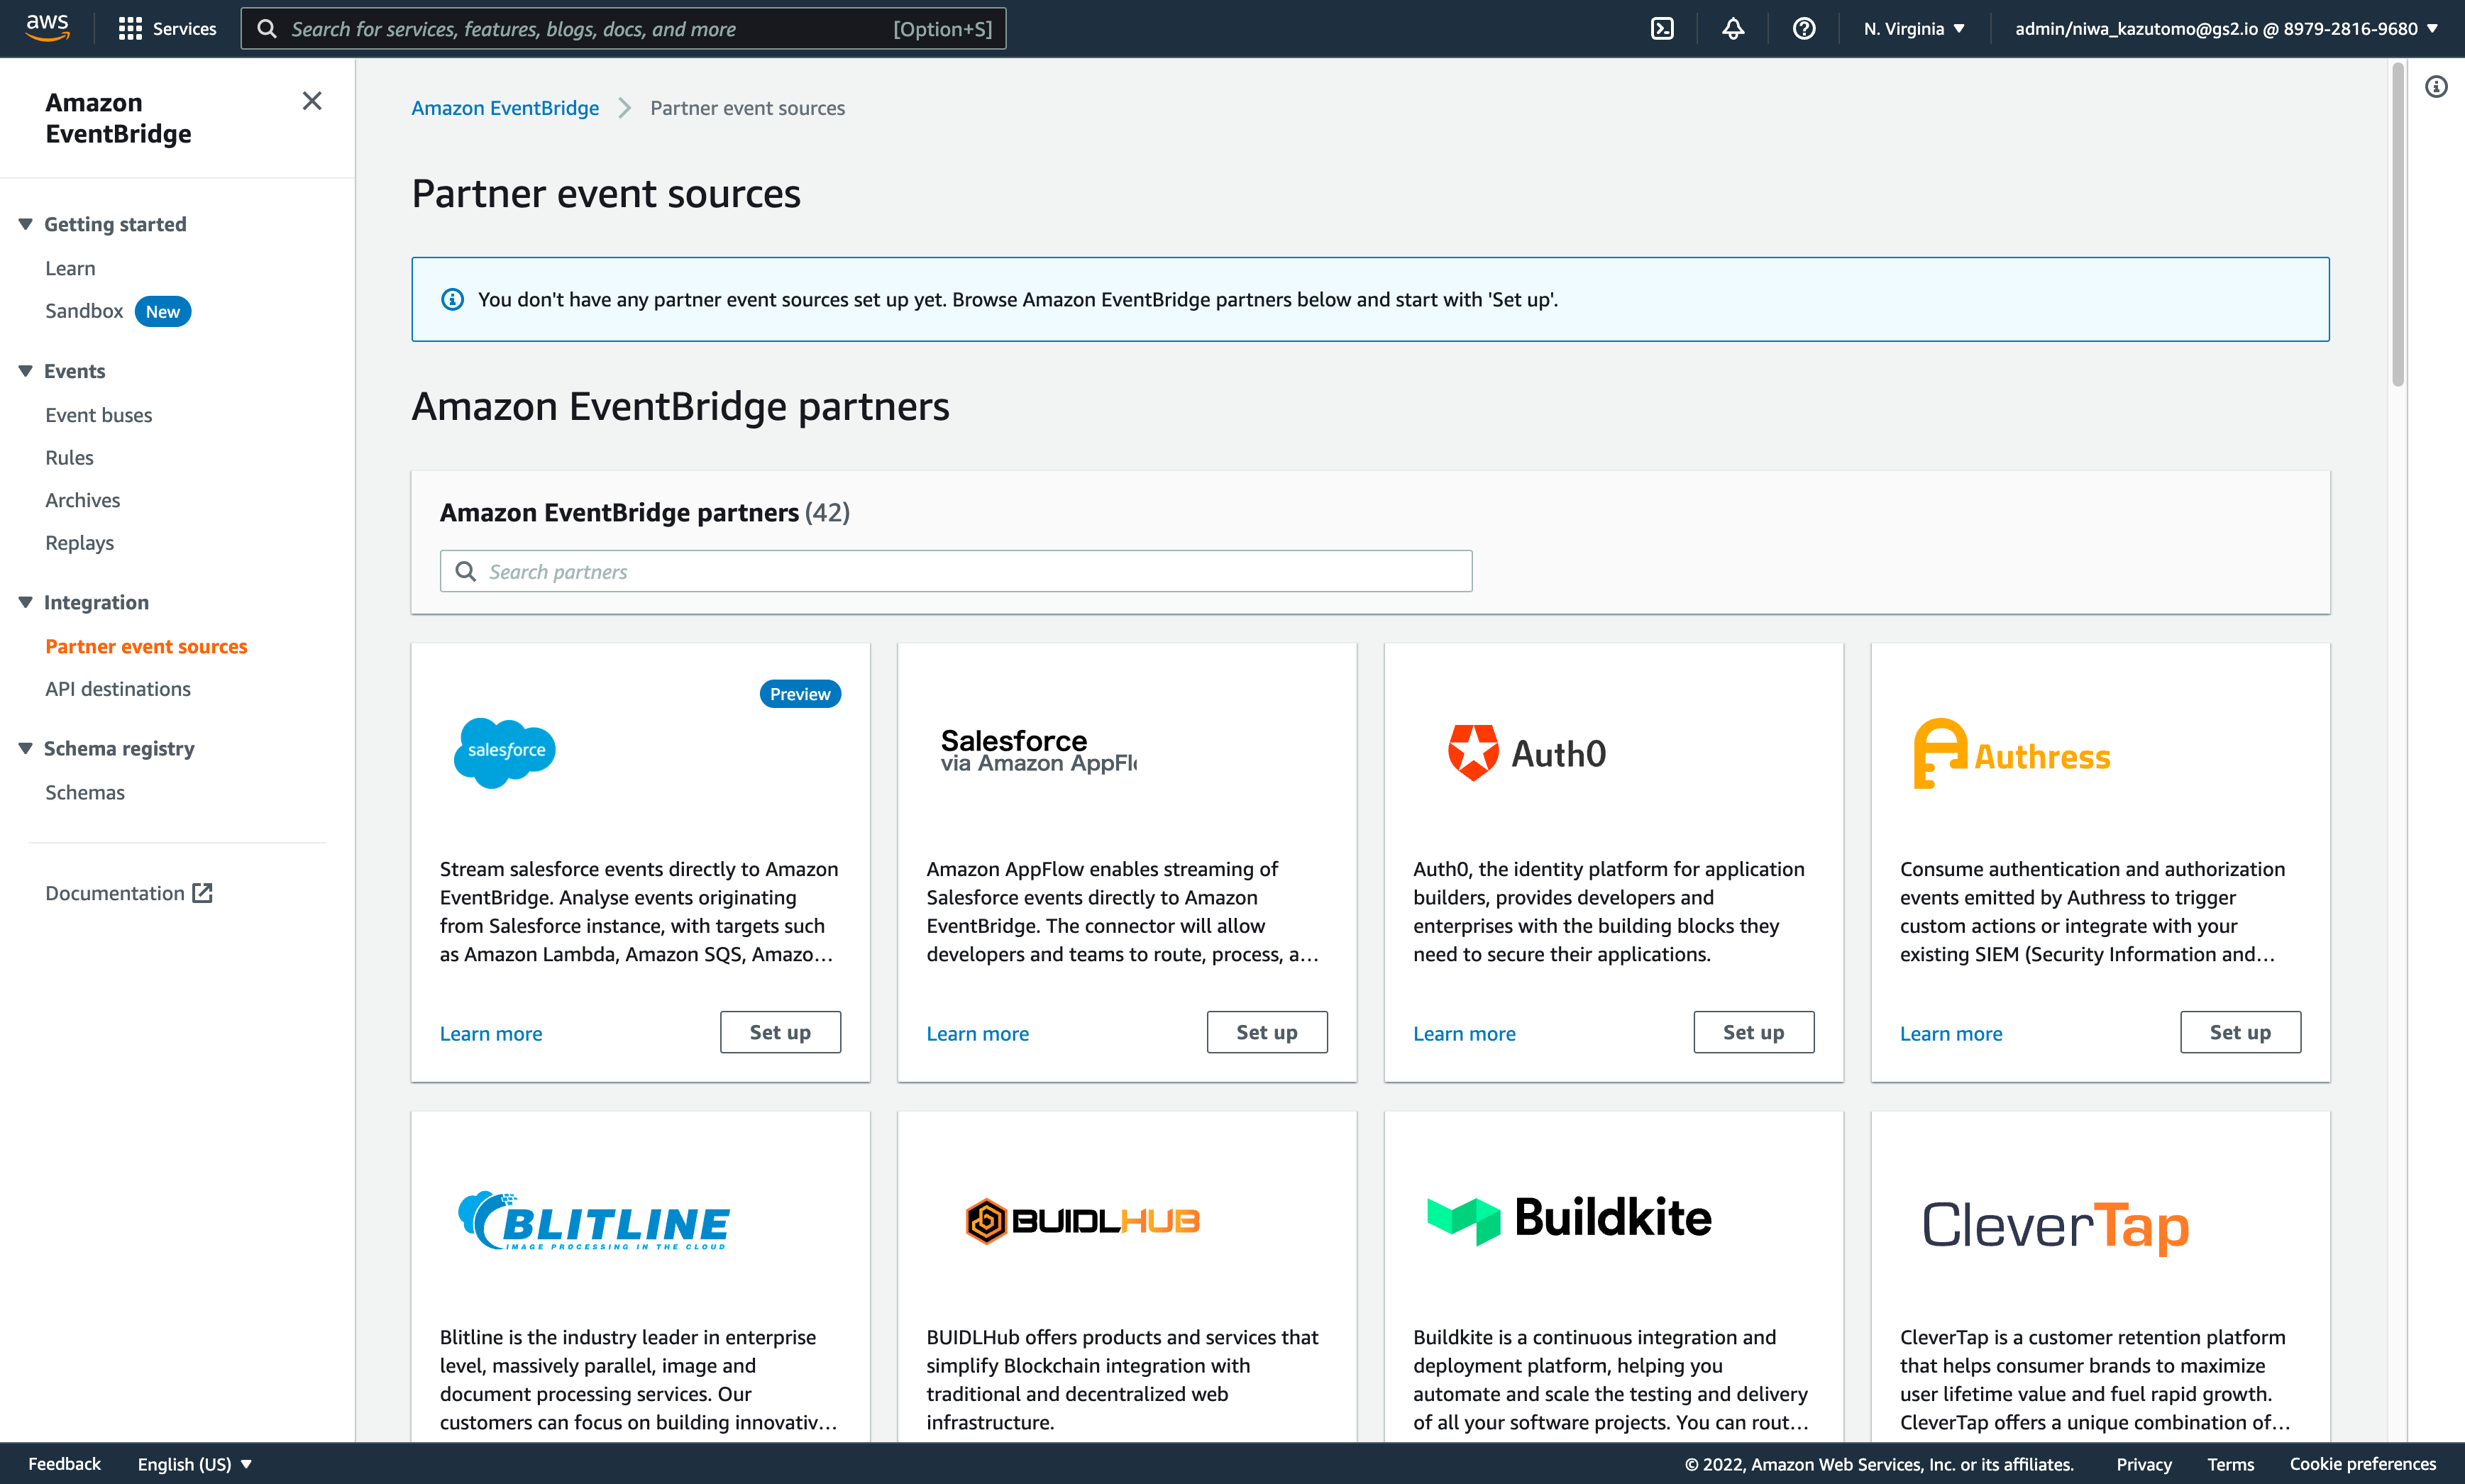The width and height of the screenshot is (2465, 1484).
Task: Open Schemas in the sidebar
Action: tap(85, 792)
